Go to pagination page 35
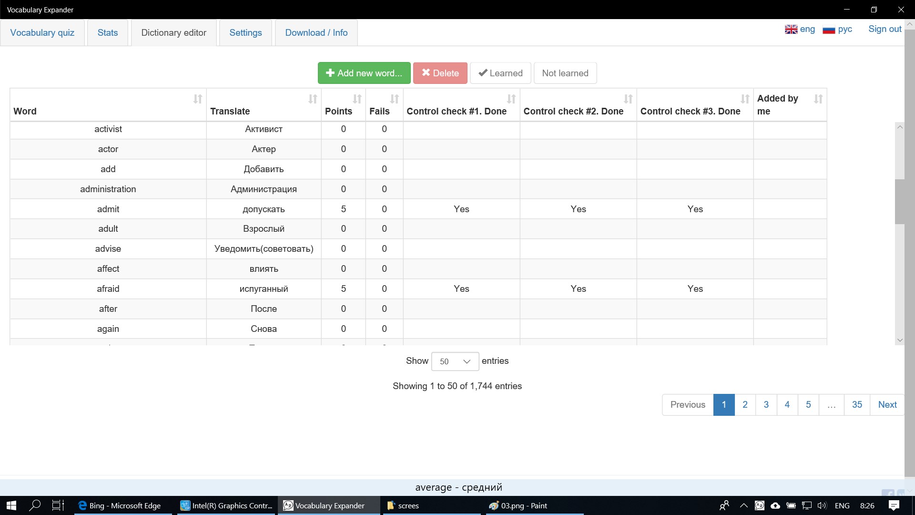The image size is (915, 515). pyautogui.click(x=857, y=404)
